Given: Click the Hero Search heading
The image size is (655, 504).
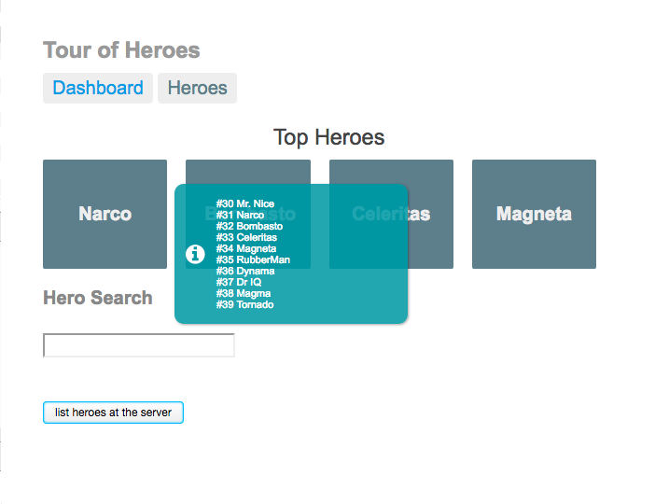Looking at the screenshot, I should 98,298.
